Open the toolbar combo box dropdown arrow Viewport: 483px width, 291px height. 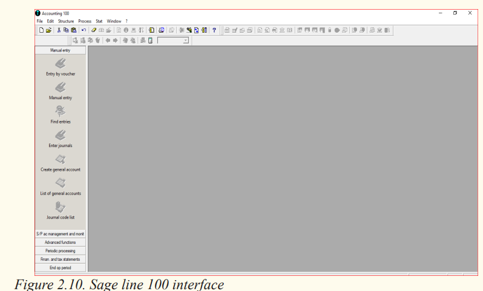point(185,41)
